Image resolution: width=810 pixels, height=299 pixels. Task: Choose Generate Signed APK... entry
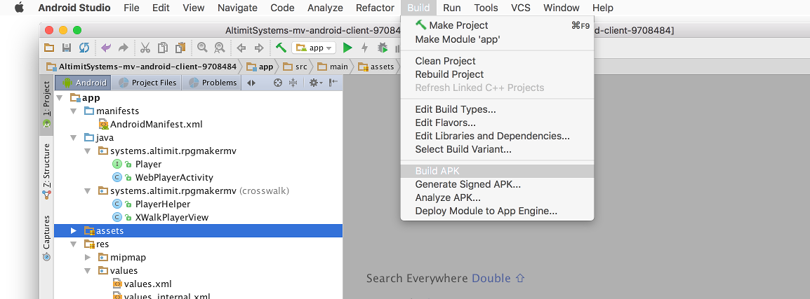[497, 184]
